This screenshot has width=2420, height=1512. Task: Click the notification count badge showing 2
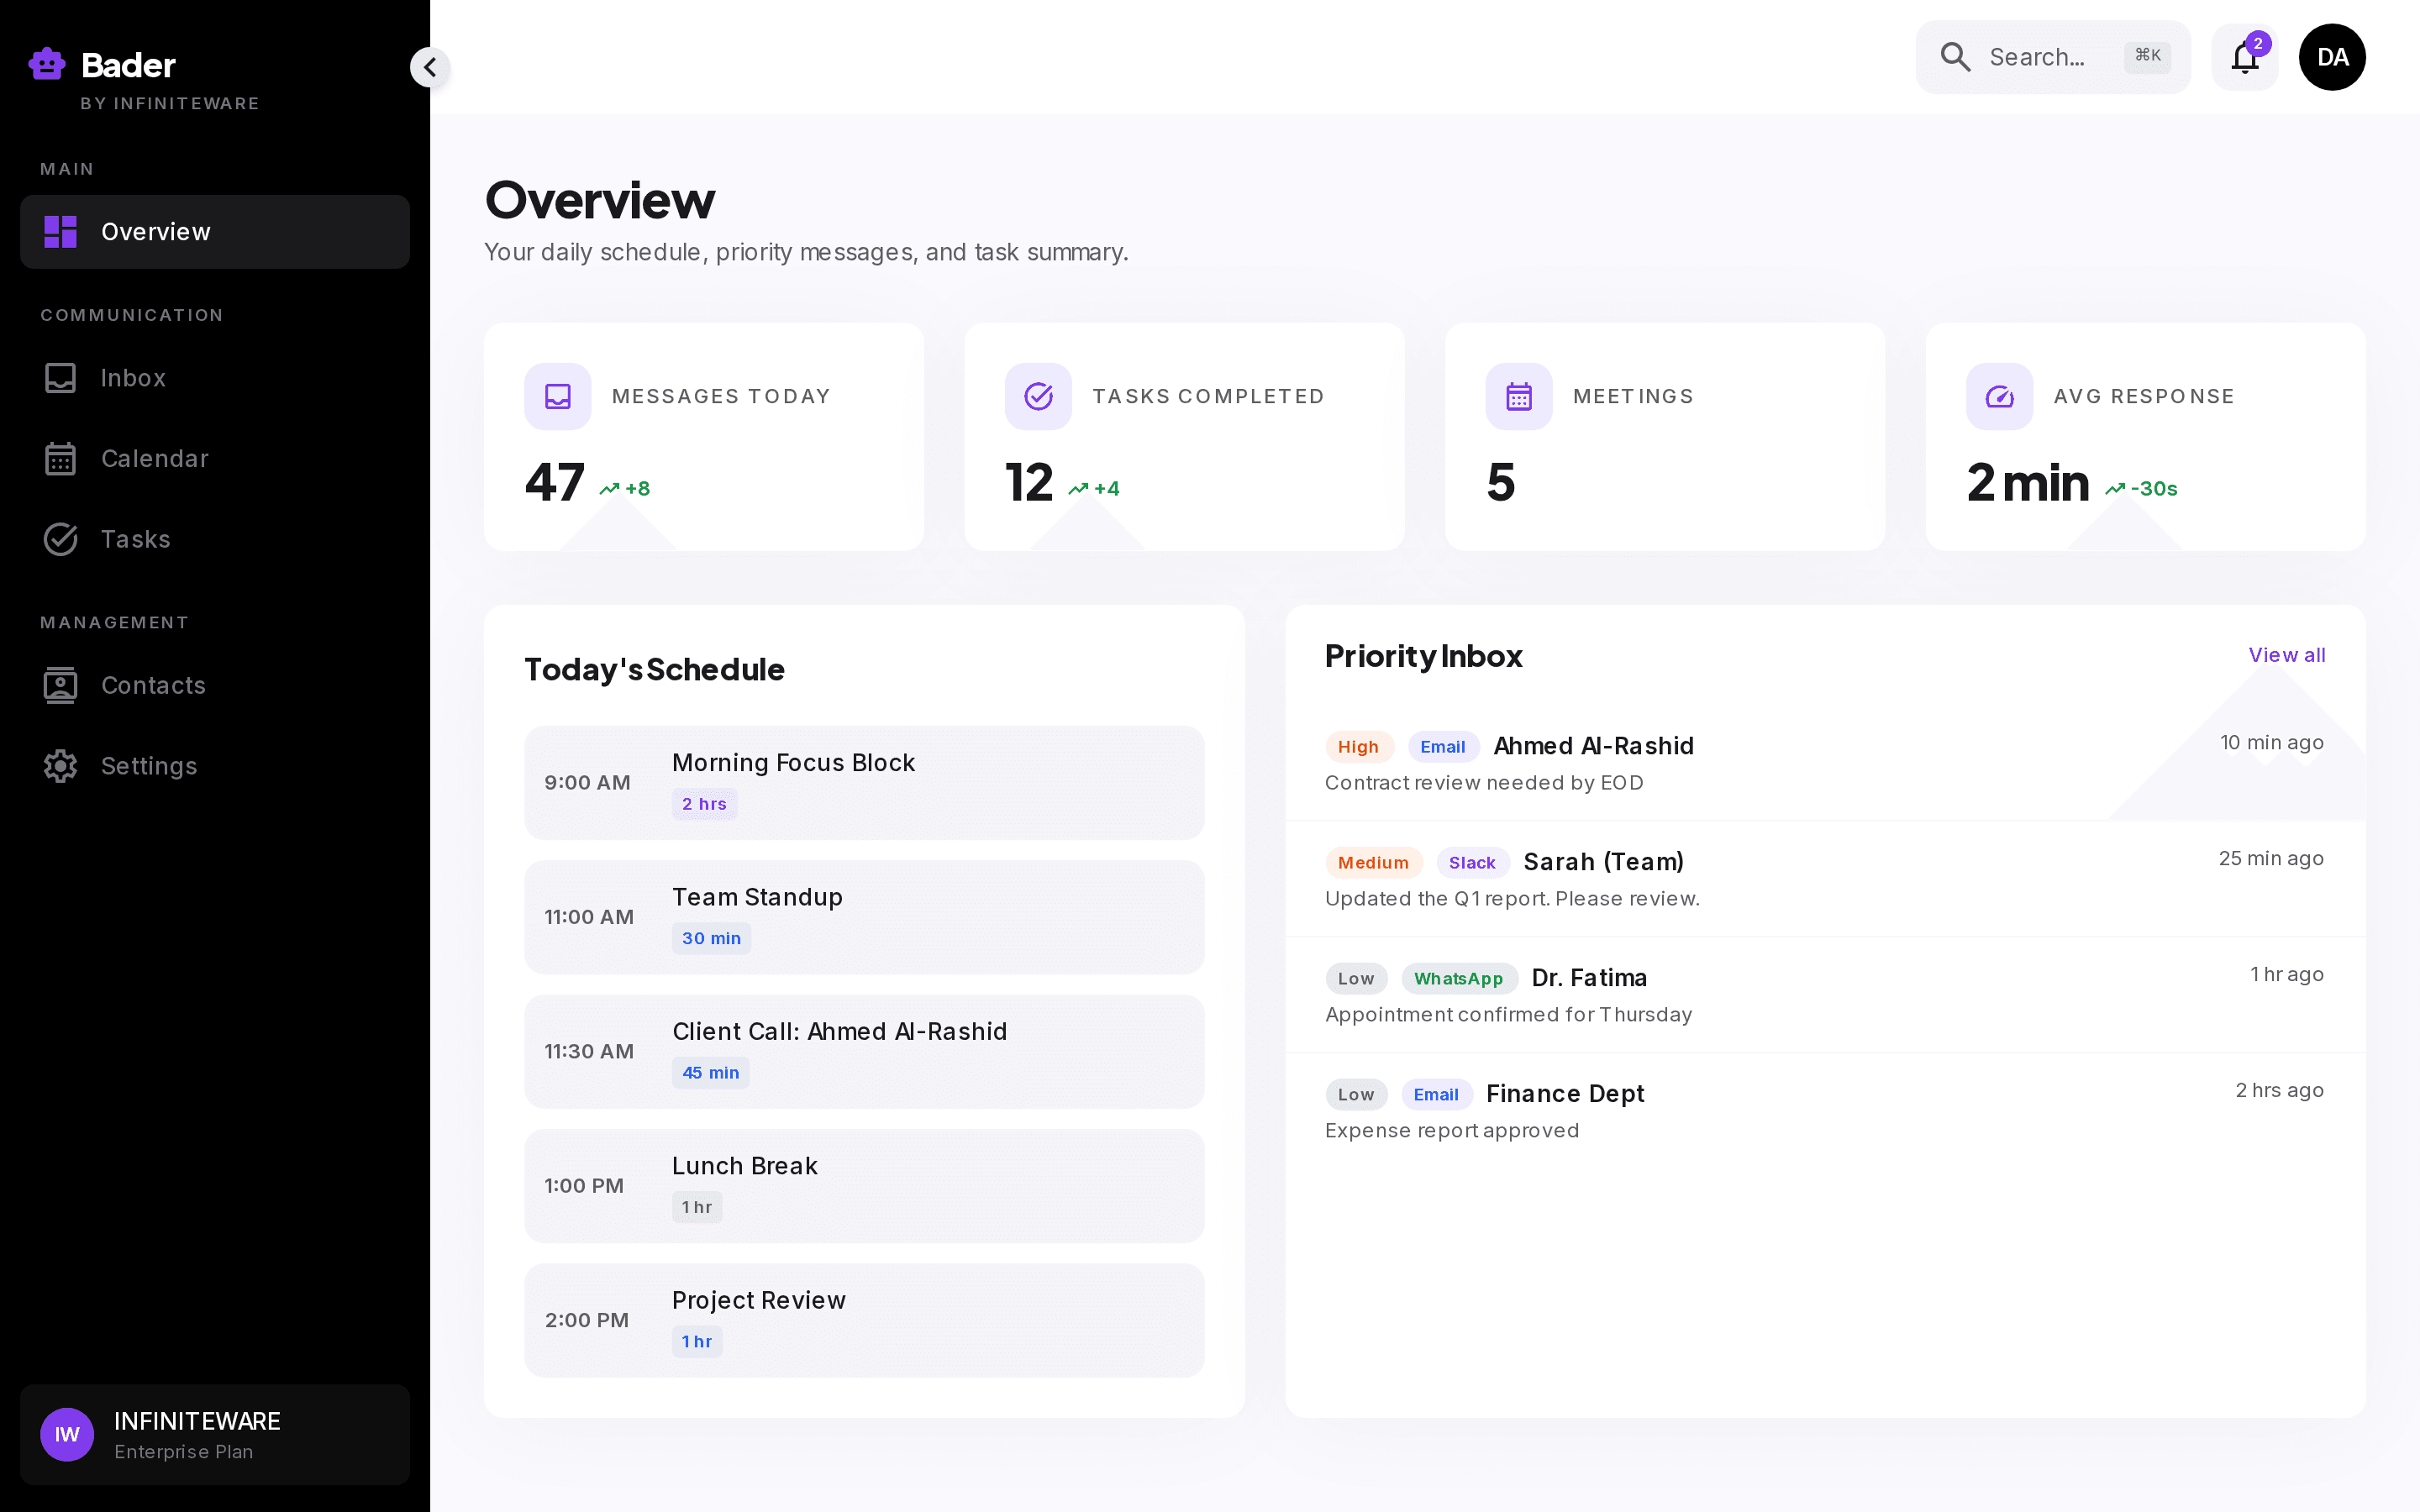(x=2258, y=43)
